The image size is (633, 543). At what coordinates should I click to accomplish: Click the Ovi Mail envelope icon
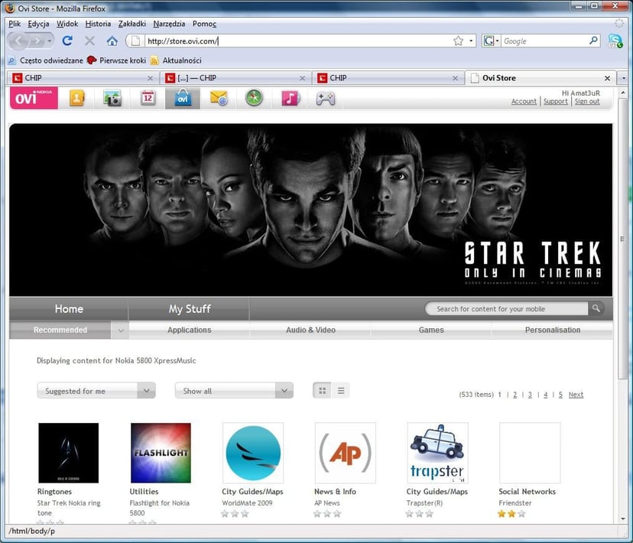pos(219,98)
